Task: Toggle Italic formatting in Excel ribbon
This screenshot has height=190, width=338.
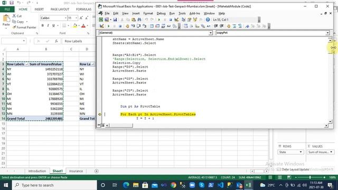Action: click(48, 26)
